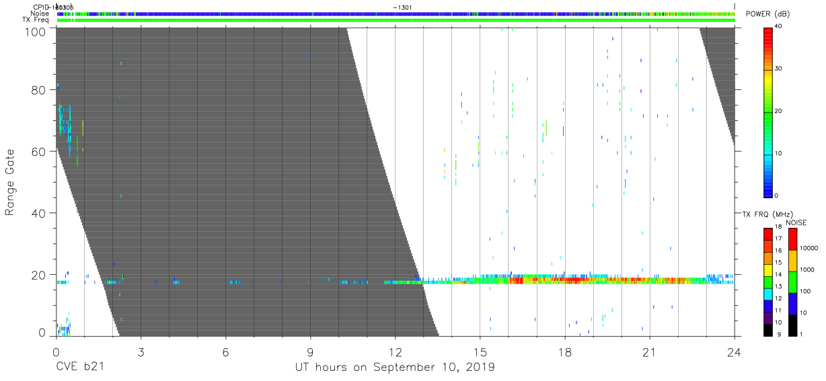Click the blue swatch in NOISE legend
Image resolution: width=826 pixels, height=381 pixels.
coord(792,303)
